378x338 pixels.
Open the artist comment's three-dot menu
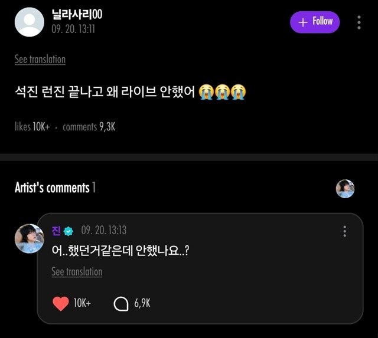[345, 231]
